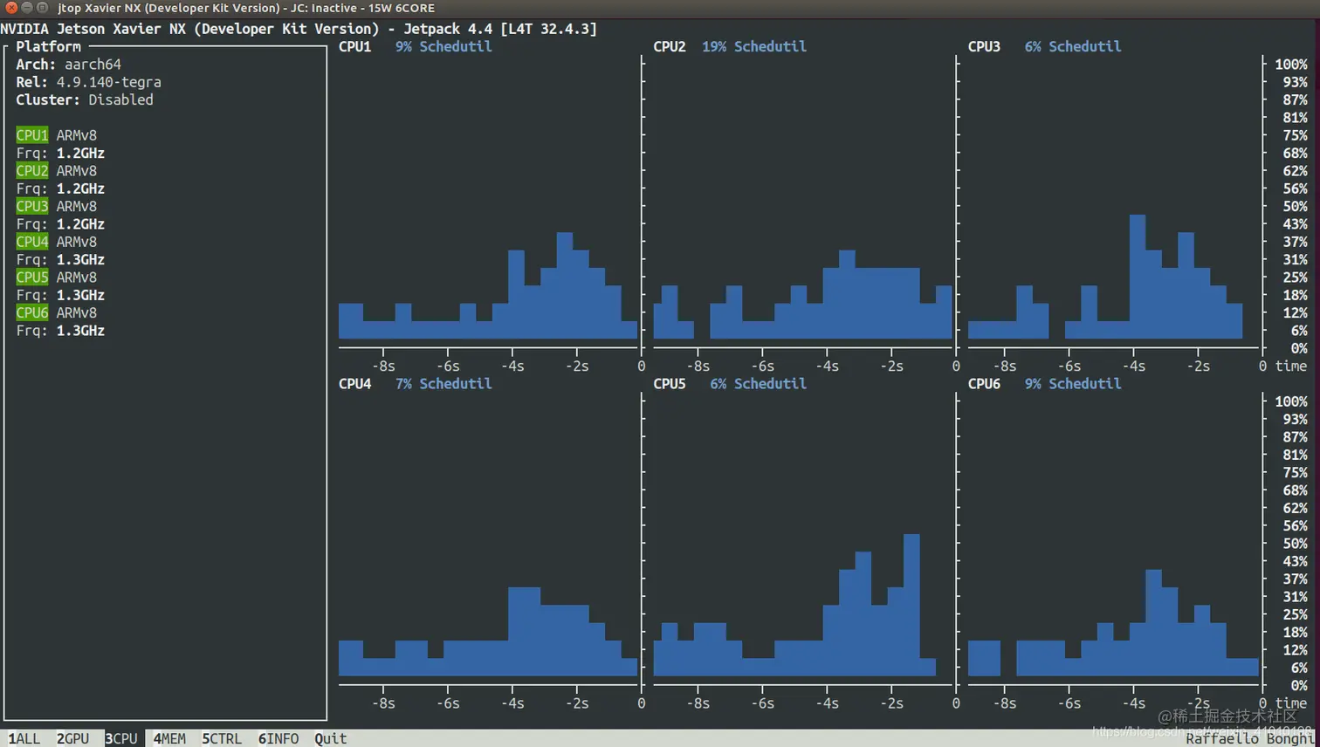Click the CPU3 green label in Platform panel
Screen dimensions: 1320x747
click(32, 206)
